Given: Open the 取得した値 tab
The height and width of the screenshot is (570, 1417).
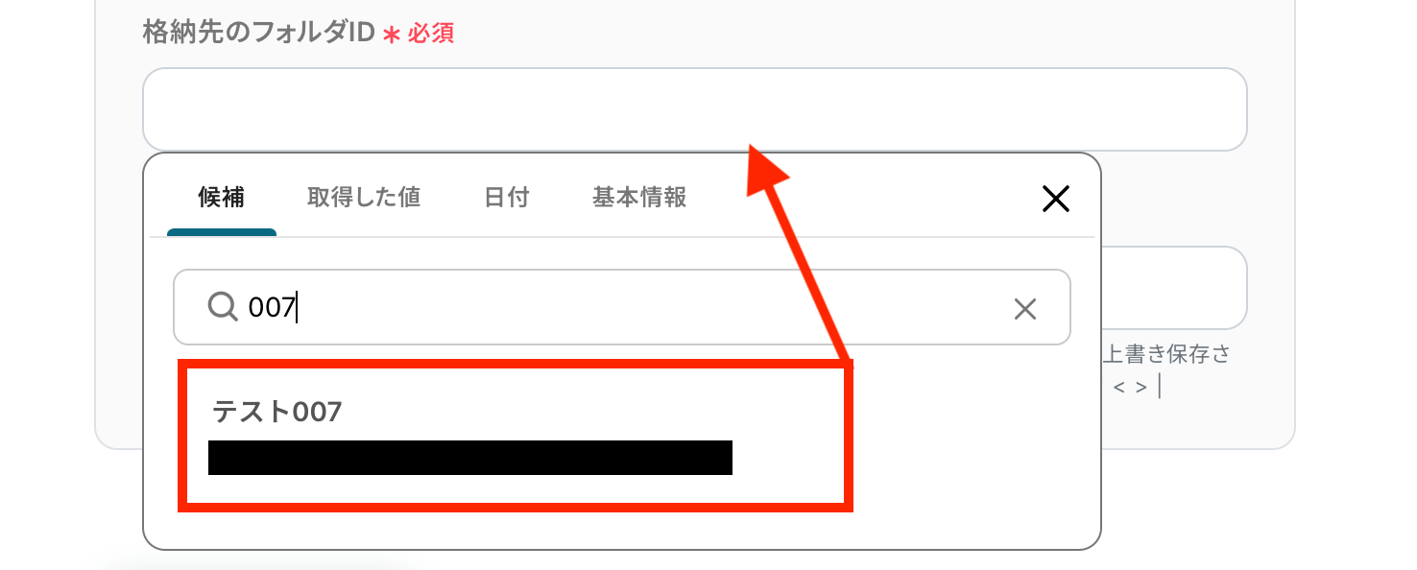Looking at the screenshot, I should [x=364, y=198].
